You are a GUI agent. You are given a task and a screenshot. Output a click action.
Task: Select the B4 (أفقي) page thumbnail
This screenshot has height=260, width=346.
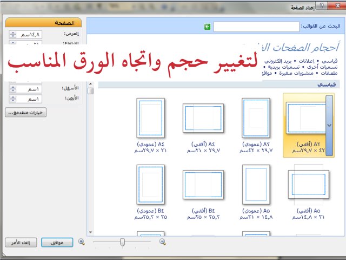click(x=203, y=184)
